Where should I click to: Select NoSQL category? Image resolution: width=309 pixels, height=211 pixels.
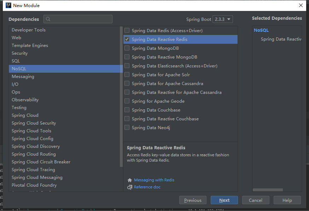pyautogui.click(x=64, y=69)
